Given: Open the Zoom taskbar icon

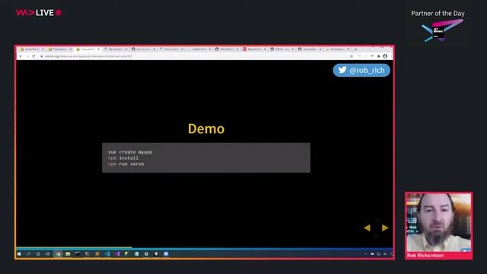Looking at the screenshot, I should coord(166,253).
